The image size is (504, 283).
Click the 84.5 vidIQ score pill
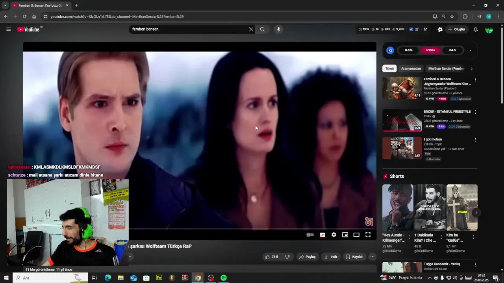coord(452,50)
